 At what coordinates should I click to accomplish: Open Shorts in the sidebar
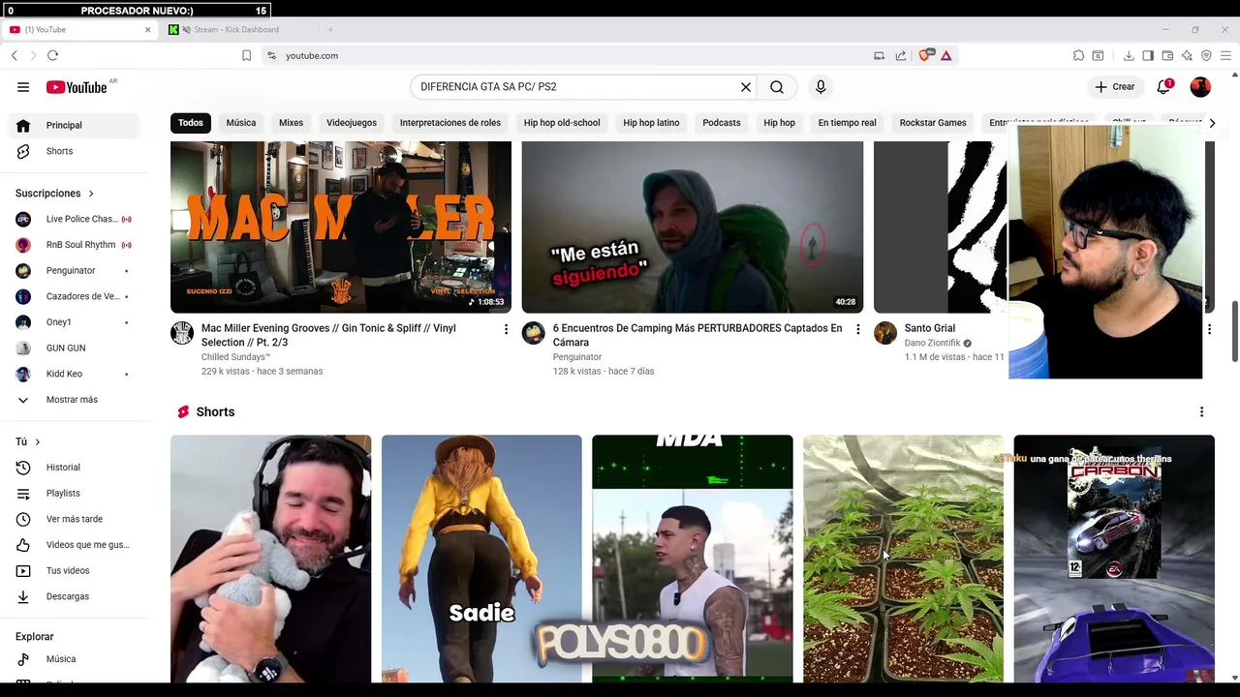click(75, 151)
